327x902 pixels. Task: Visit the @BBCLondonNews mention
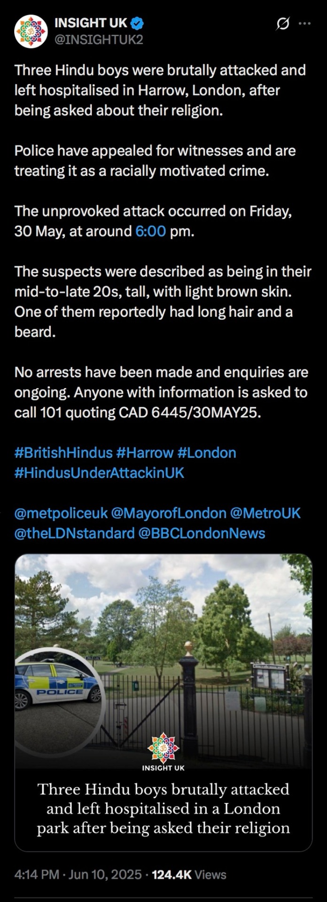[202, 533]
